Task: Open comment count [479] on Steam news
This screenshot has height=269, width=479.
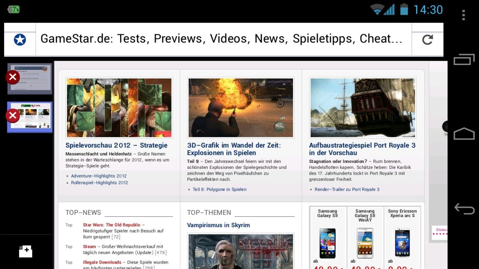Action: (x=161, y=252)
